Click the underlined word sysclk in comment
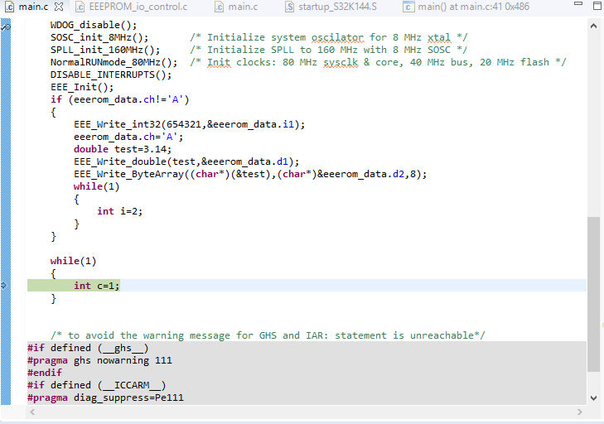The width and height of the screenshot is (604, 424). click(x=341, y=62)
